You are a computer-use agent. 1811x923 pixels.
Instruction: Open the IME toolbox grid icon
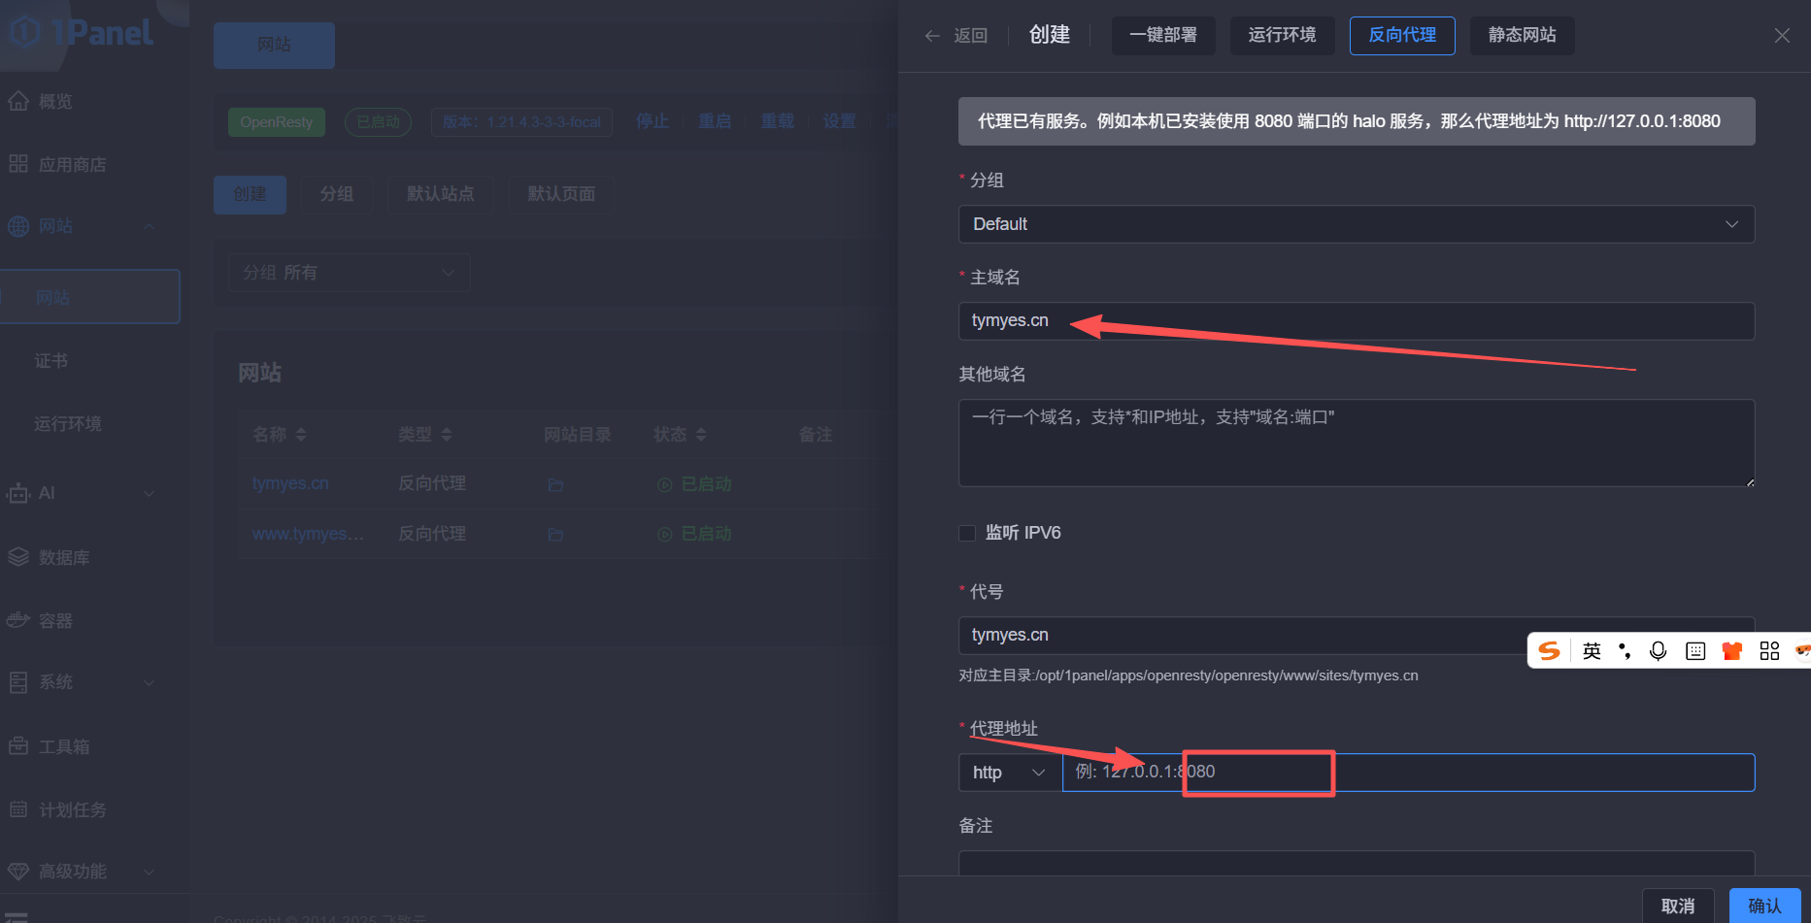[1769, 650]
